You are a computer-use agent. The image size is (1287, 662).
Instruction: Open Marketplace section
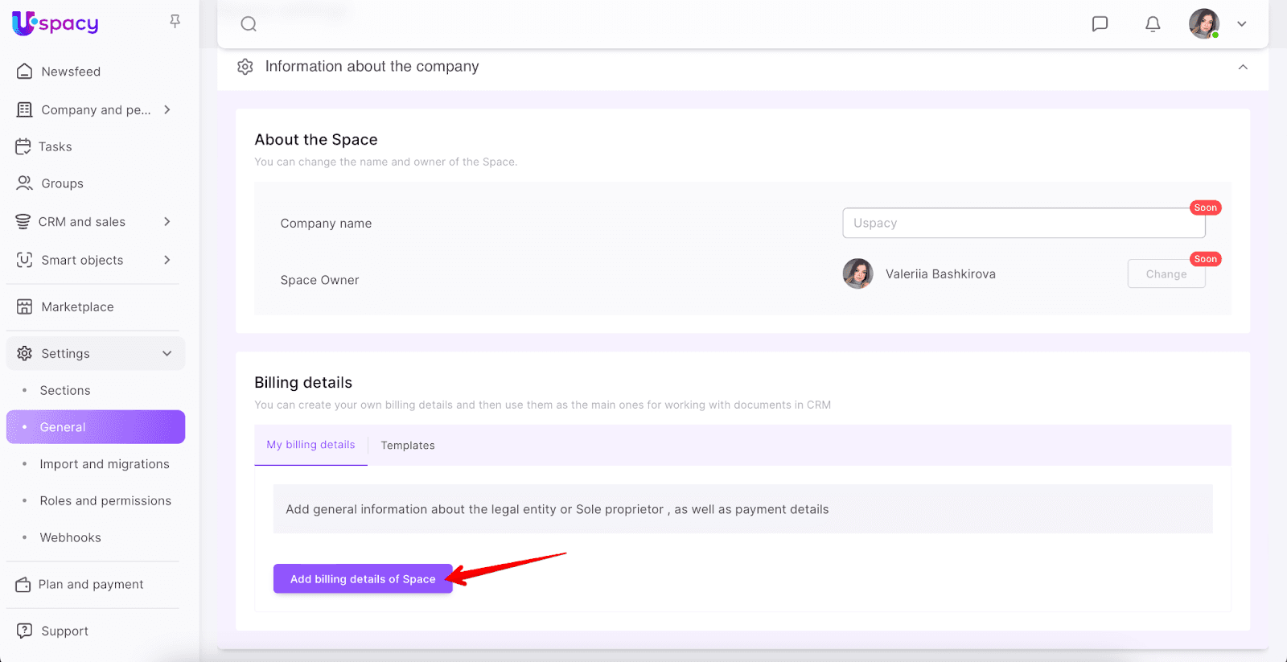(77, 306)
